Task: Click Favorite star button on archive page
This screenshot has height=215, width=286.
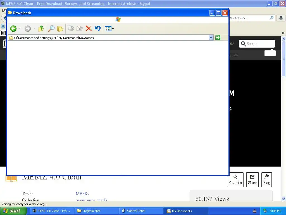Action: click(235, 179)
